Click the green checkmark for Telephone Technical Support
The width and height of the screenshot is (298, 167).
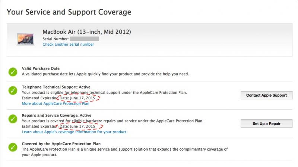pos(13,90)
